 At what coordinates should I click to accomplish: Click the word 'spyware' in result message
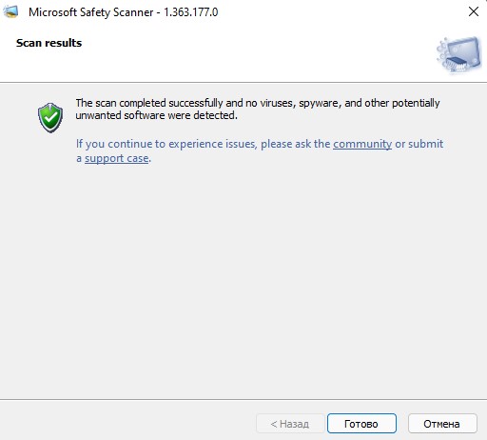[x=320, y=103]
